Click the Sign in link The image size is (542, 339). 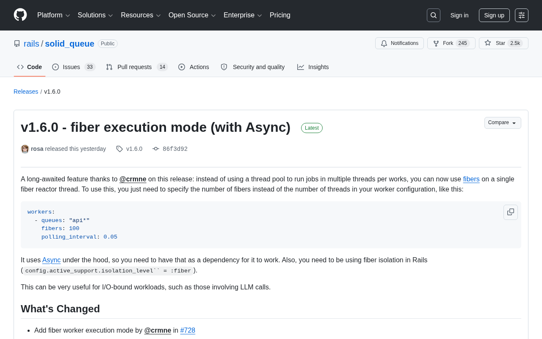pyautogui.click(x=459, y=15)
